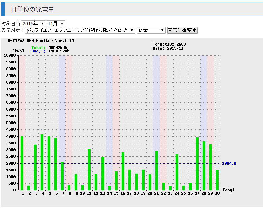Click the green bar for day 29
Image resolution: width=263 pixels, height=208 pixels.
(x=211, y=167)
